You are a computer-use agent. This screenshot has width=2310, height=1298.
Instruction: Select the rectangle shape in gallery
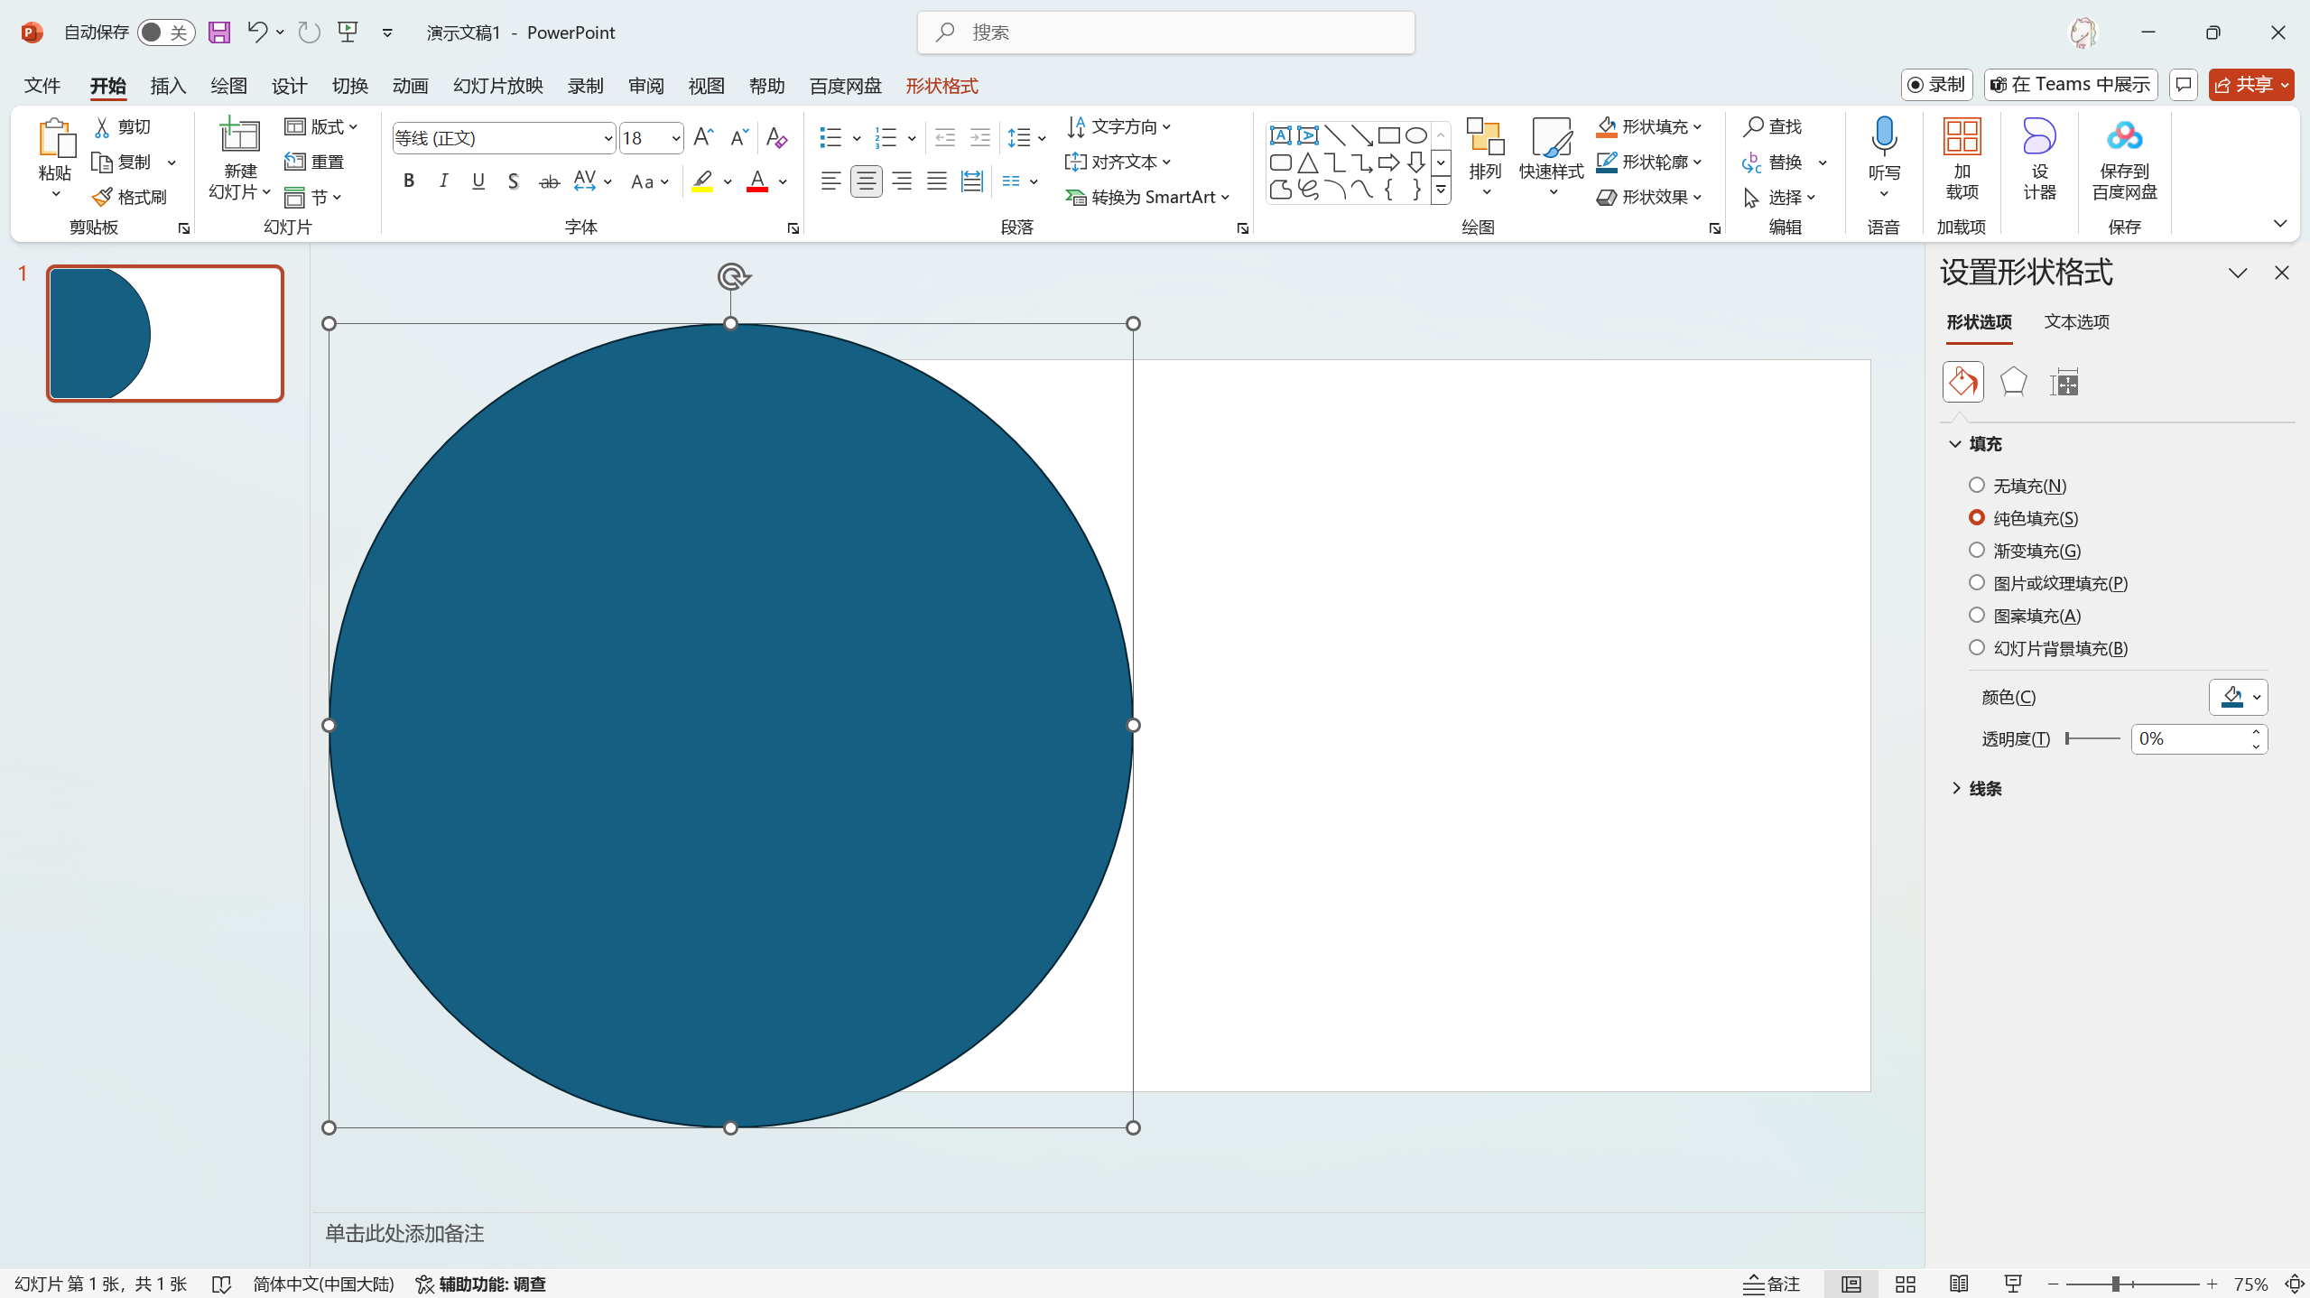click(1388, 135)
